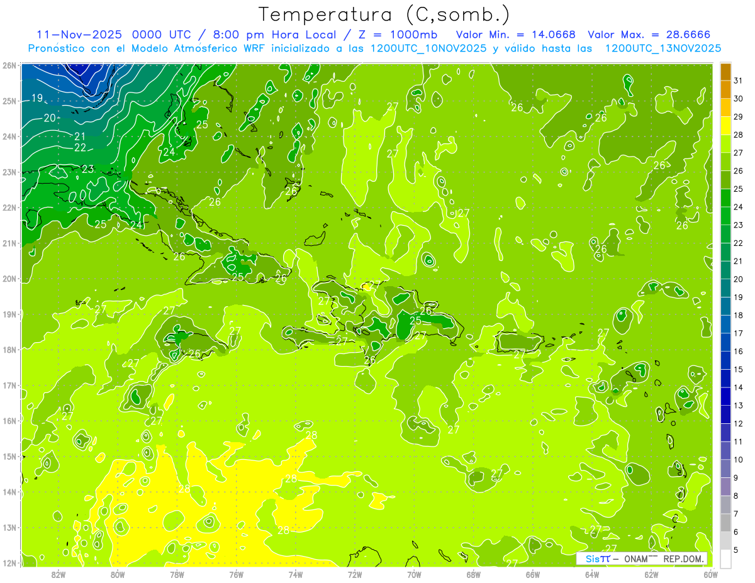Click the title 'Temperatura (C,somb.)'

(x=384, y=14)
